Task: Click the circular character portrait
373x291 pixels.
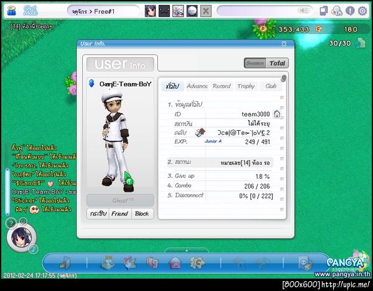Action: [22, 238]
